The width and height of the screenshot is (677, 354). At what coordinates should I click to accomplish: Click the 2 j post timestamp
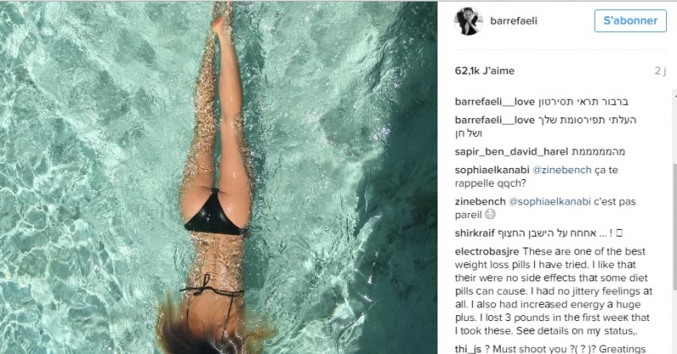(660, 71)
